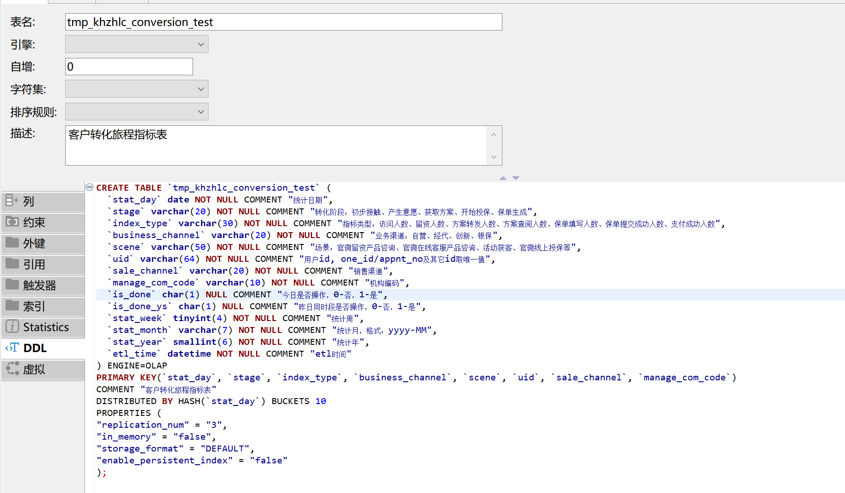Click the references (引用) folder icon
This screenshot has width=845, height=493.
[x=12, y=263]
